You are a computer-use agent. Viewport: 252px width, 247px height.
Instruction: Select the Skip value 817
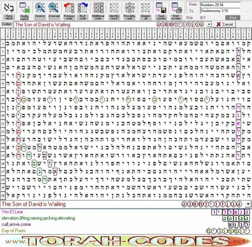203,18
